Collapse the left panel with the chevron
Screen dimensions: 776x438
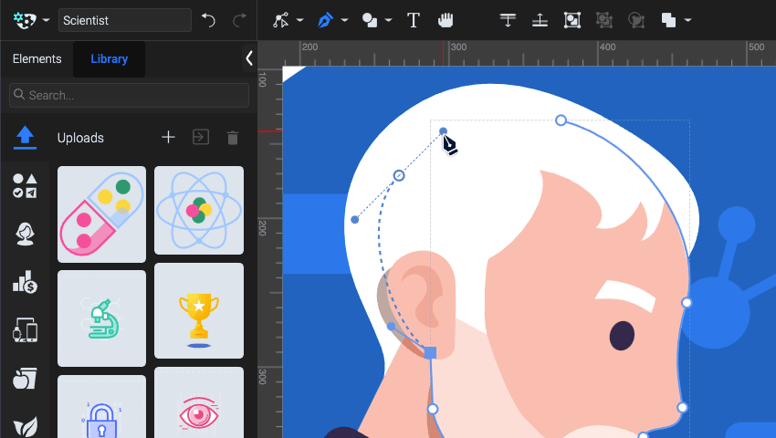point(249,58)
